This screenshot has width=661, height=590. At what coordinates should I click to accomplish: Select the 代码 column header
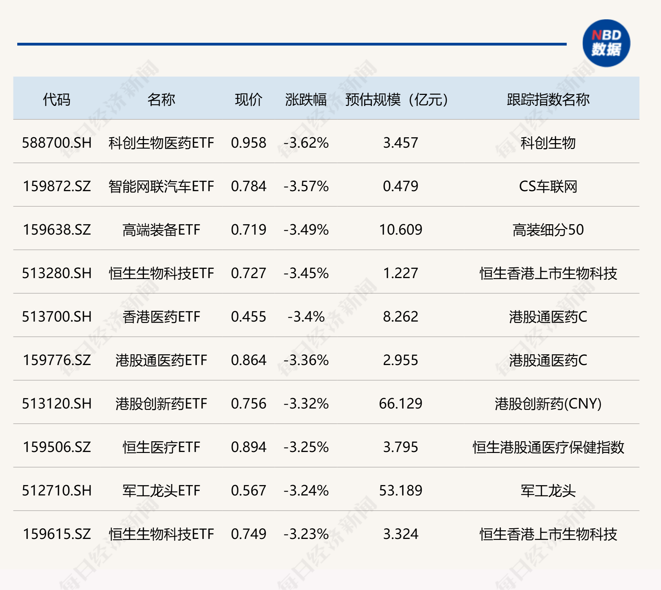click(x=57, y=100)
